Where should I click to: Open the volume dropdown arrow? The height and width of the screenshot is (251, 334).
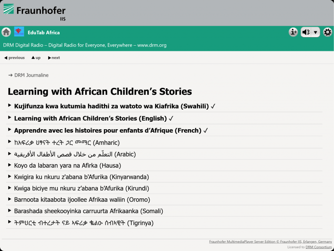coord(316,32)
